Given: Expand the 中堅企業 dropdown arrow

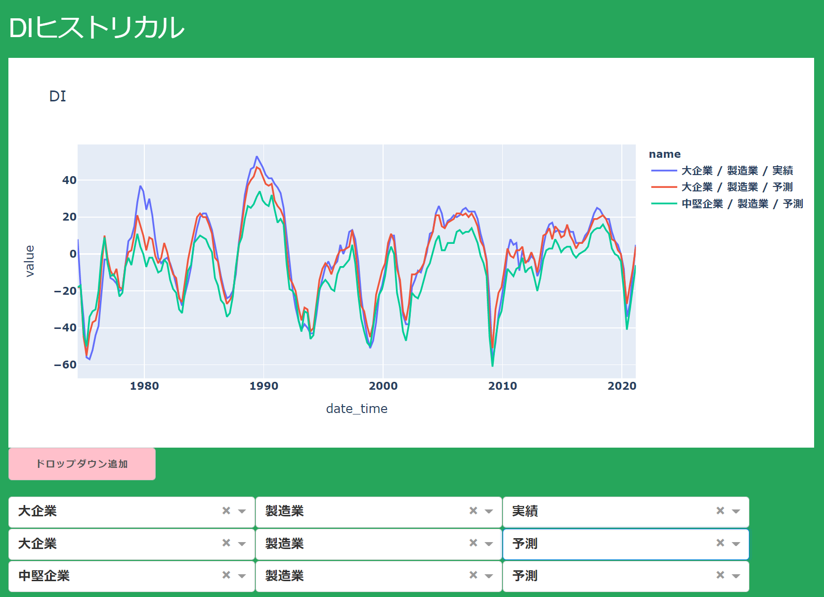Looking at the screenshot, I should click(242, 576).
